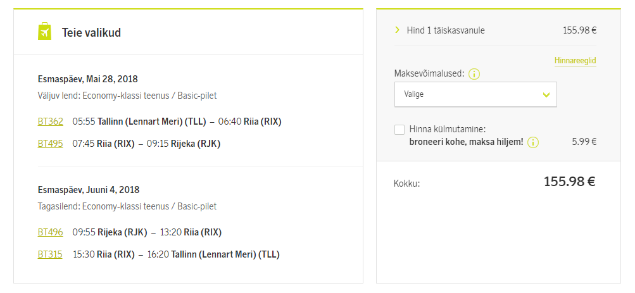The width and height of the screenshot is (635, 293).
Task: Enable the Hinna külmutamine checkbox
Action: point(399,130)
